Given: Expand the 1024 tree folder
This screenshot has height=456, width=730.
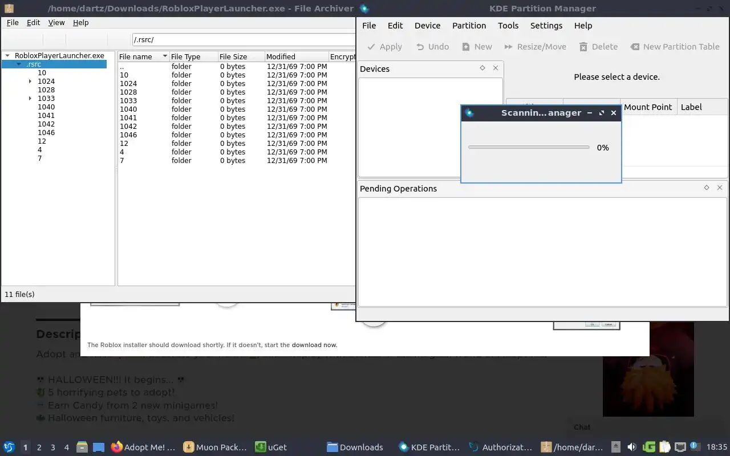Looking at the screenshot, I should (30, 82).
